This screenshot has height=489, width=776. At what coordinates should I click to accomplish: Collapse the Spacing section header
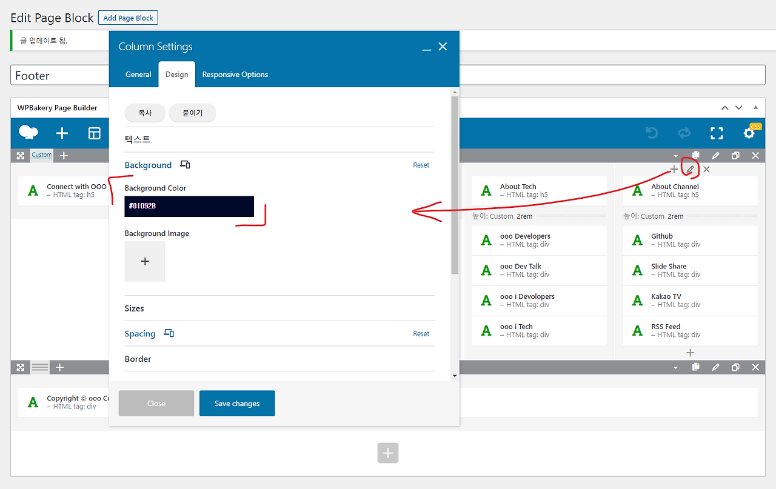coord(140,333)
